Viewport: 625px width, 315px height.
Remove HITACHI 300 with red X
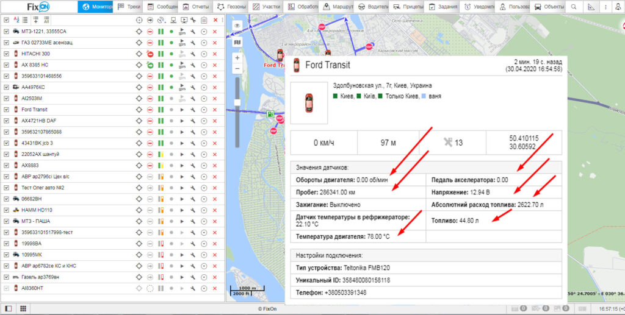tap(215, 54)
